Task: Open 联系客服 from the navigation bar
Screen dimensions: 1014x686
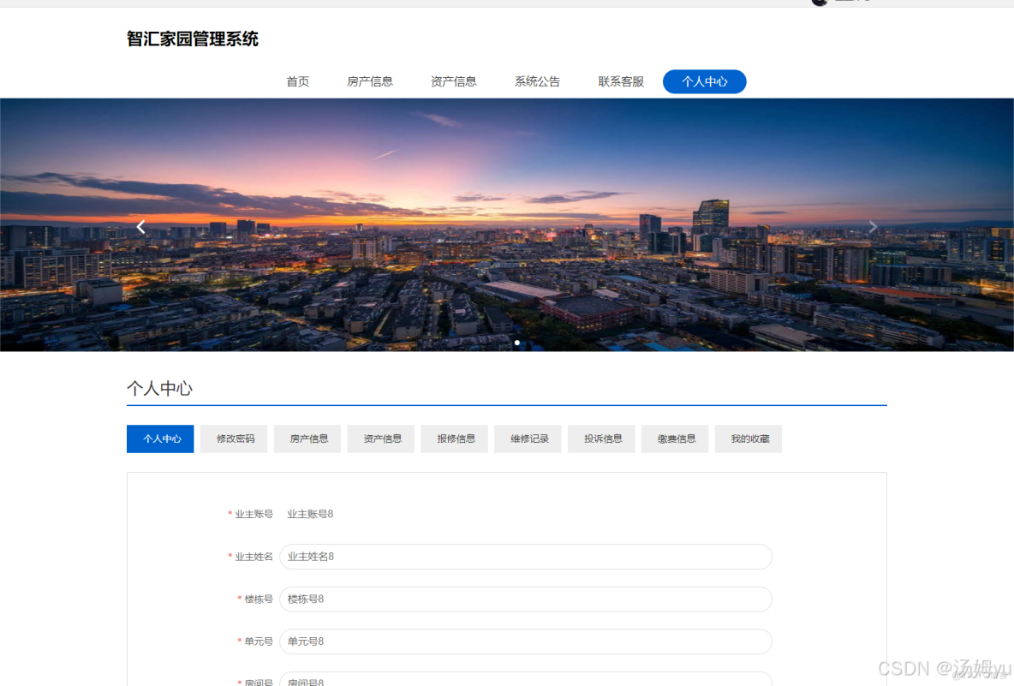Action: (x=621, y=81)
